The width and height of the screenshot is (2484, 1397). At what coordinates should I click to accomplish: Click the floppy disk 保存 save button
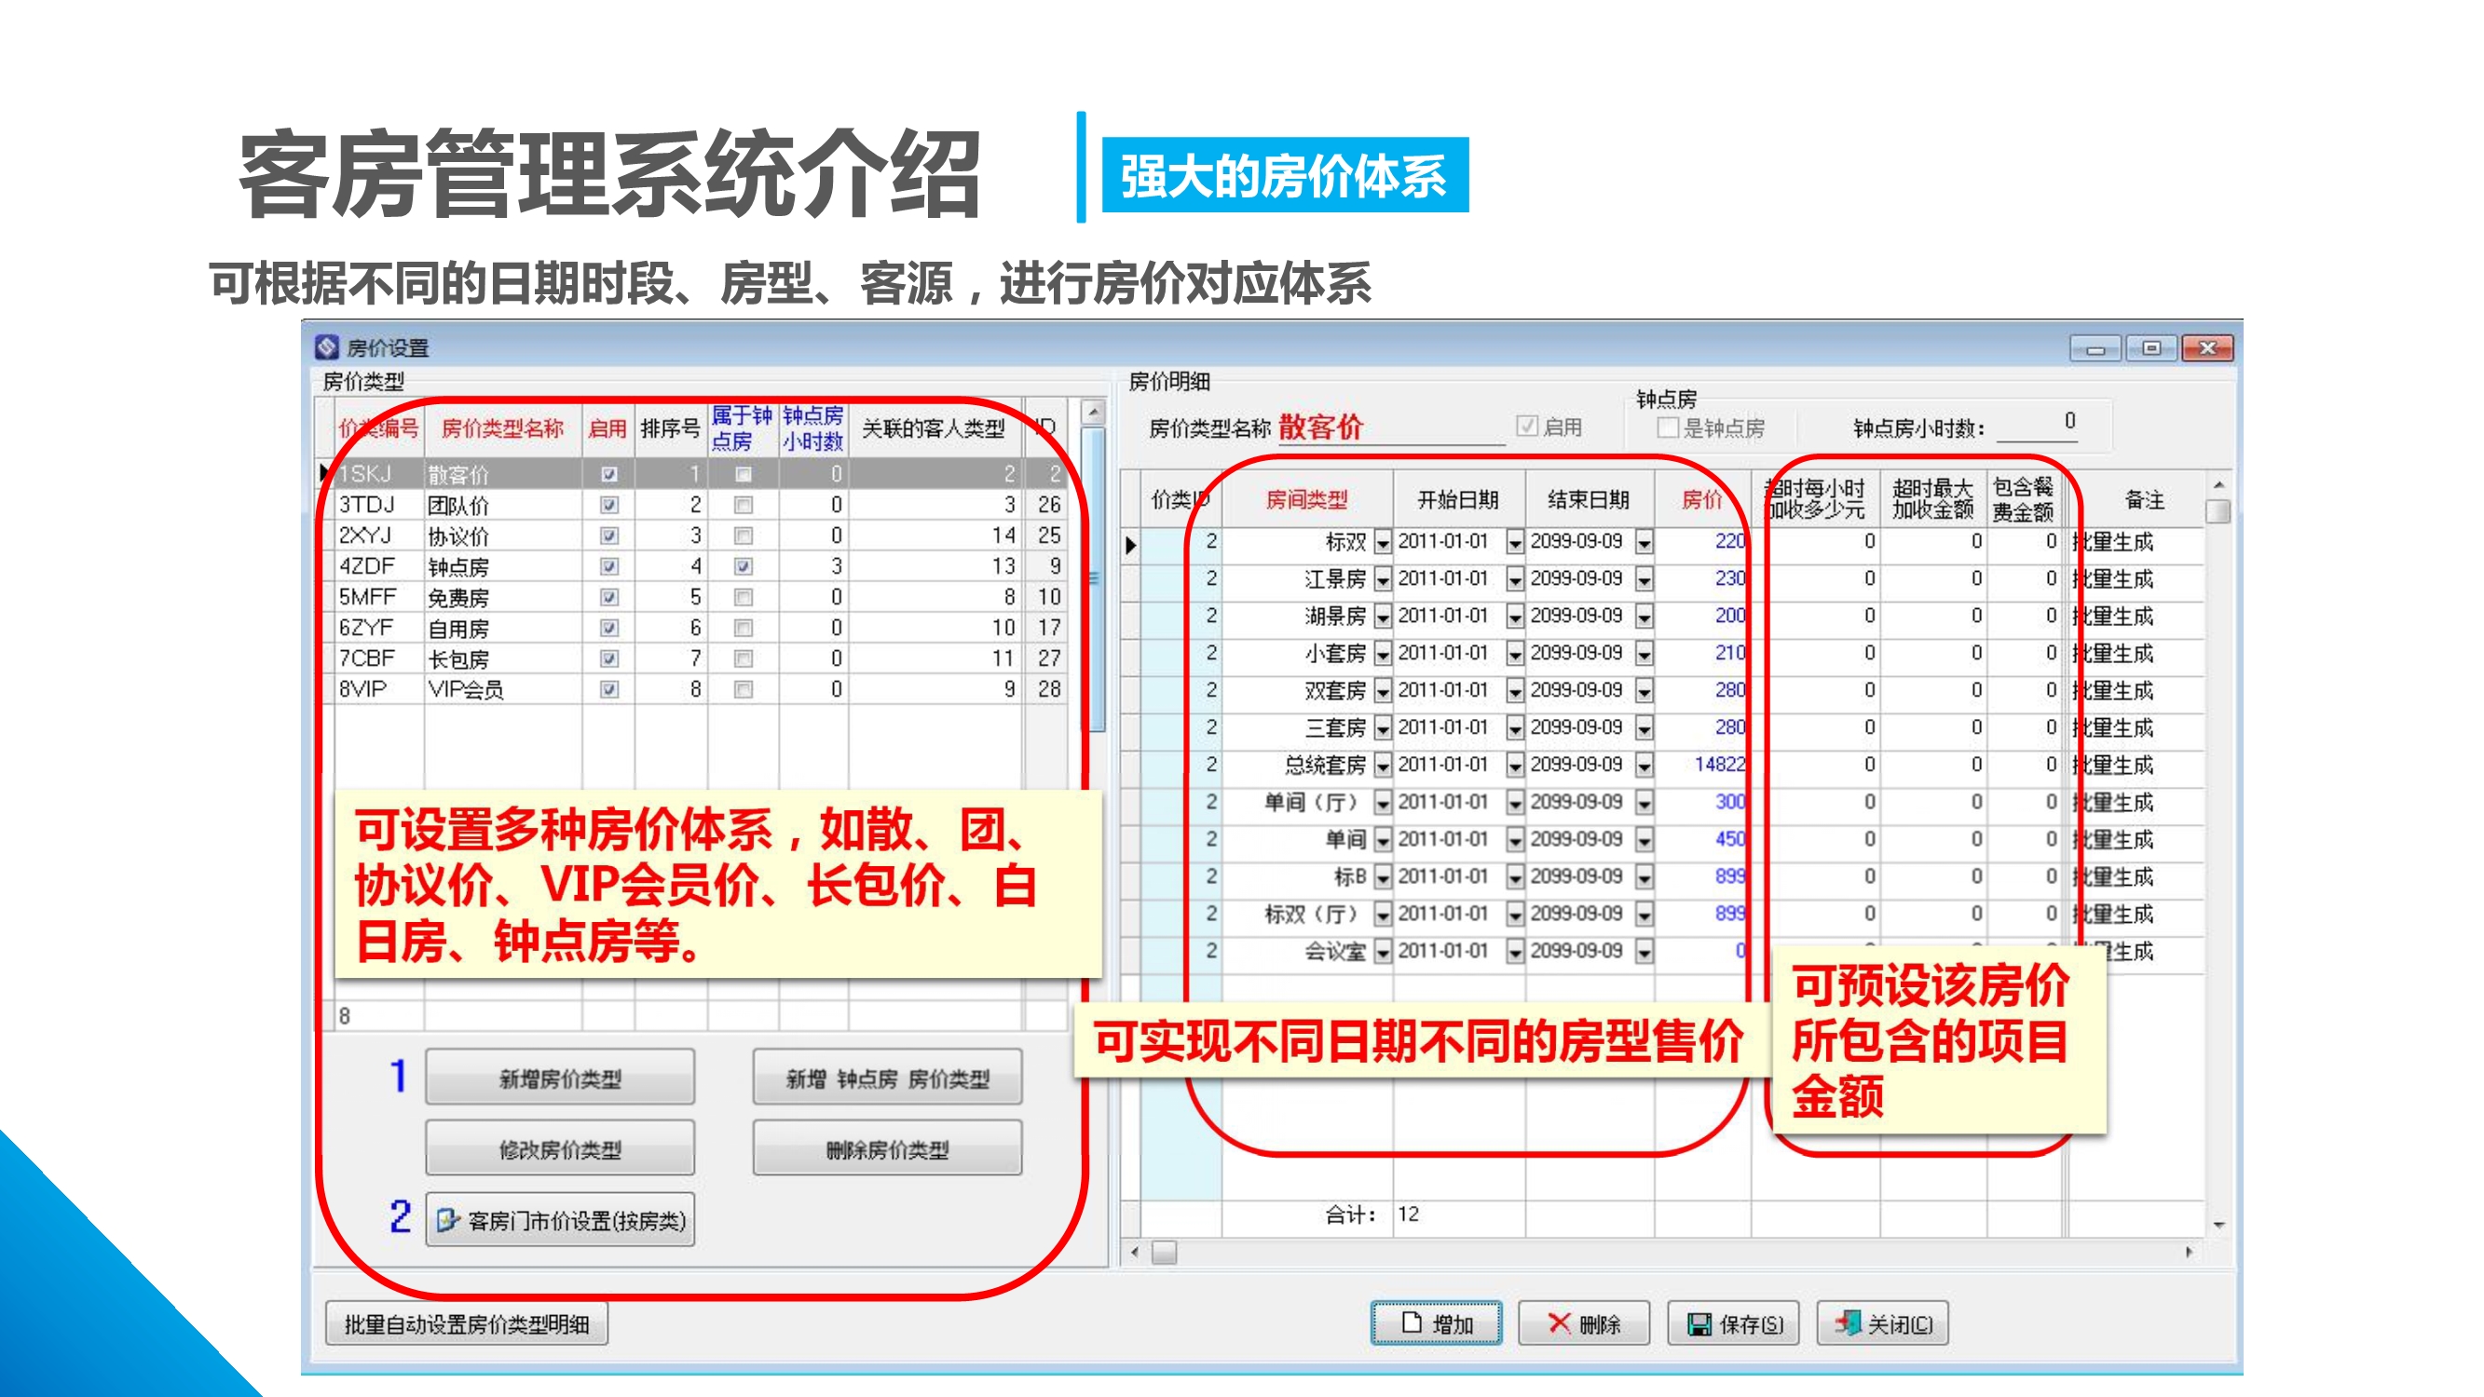click(x=1733, y=1323)
